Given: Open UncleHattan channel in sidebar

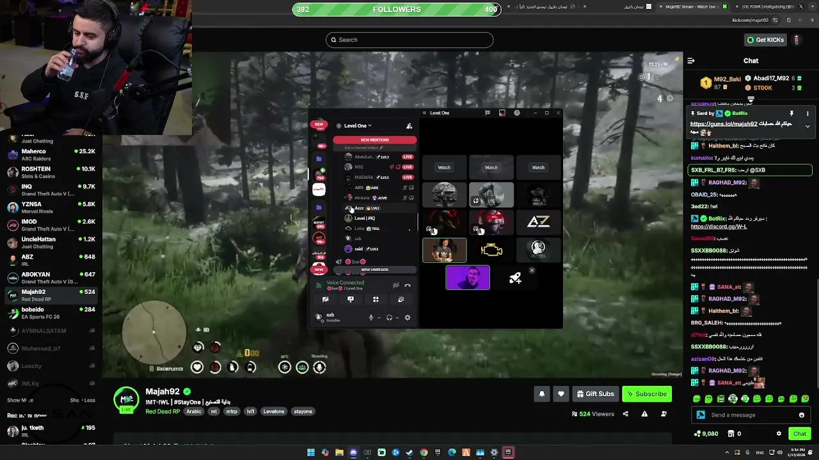Looking at the screenshot, I should (51, 242).
